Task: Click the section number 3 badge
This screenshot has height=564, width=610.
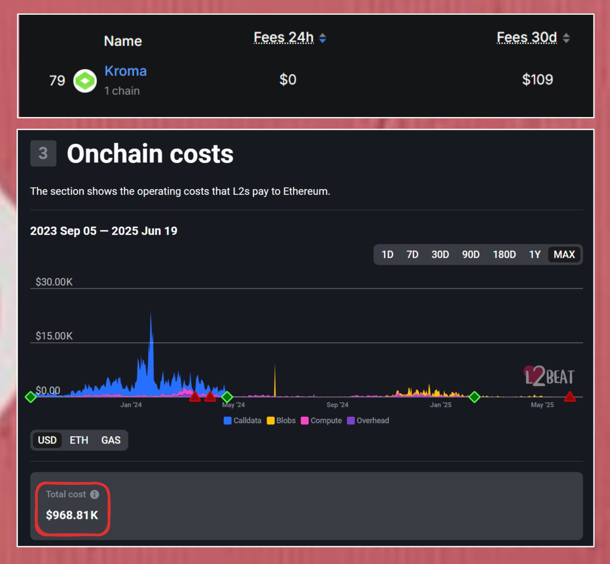Action: coord(43,154)
